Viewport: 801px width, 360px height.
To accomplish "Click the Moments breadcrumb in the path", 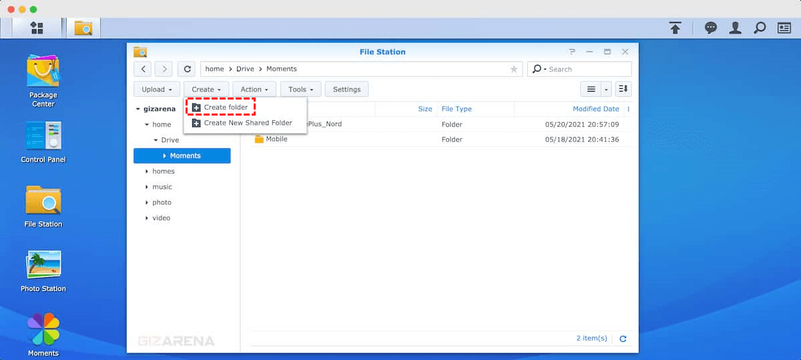I will coord(282,69).
